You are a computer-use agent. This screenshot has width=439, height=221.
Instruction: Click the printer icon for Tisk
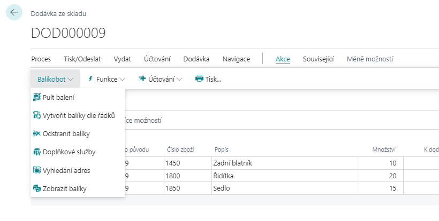coord(199,79)
